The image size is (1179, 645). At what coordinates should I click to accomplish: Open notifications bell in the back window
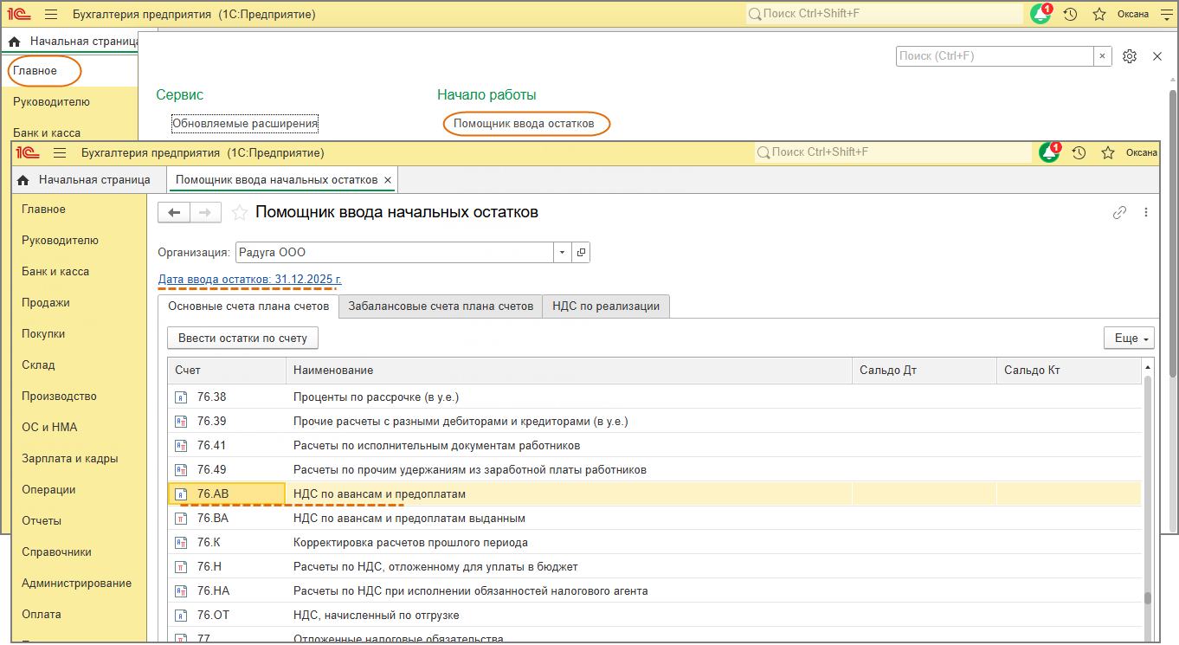point(1040,14)
